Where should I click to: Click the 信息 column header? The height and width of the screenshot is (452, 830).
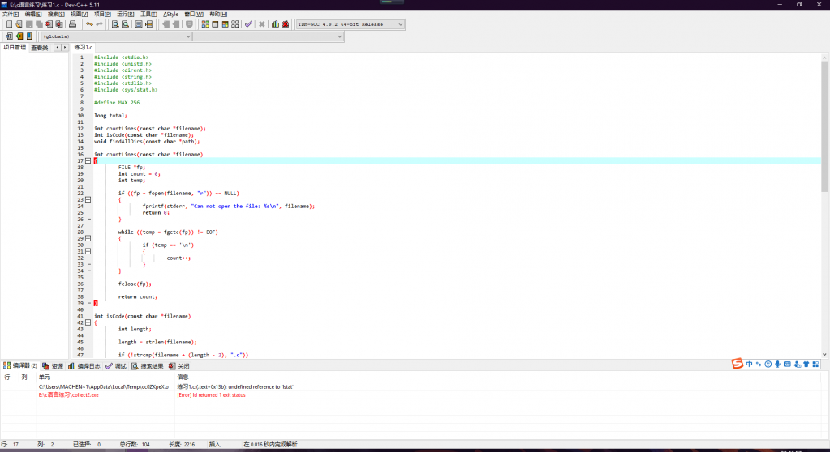183,377
